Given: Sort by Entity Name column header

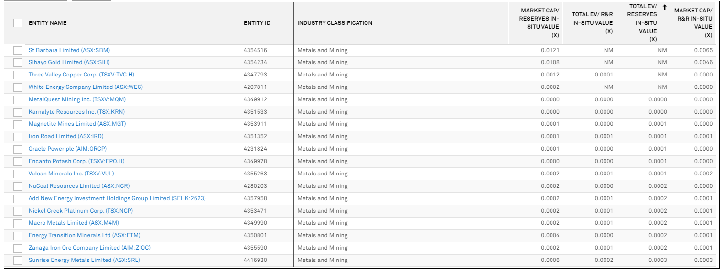Looking at the screenshot, I should coord(48,23).
